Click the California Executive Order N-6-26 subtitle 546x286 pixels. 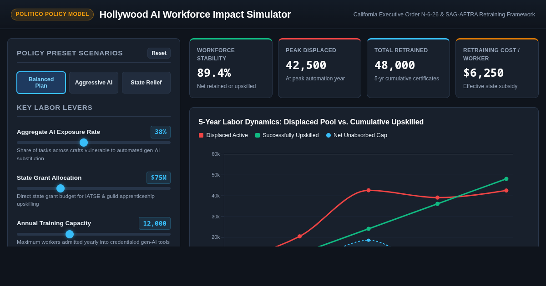(x=444, y=15)
